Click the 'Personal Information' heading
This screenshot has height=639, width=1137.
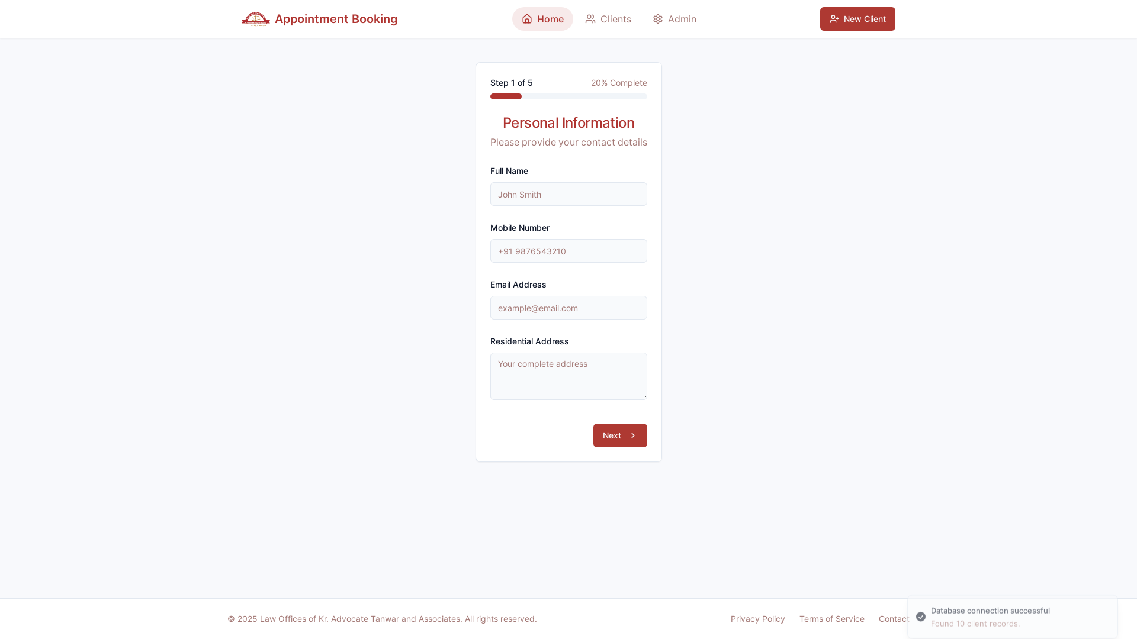coord(568,123)
